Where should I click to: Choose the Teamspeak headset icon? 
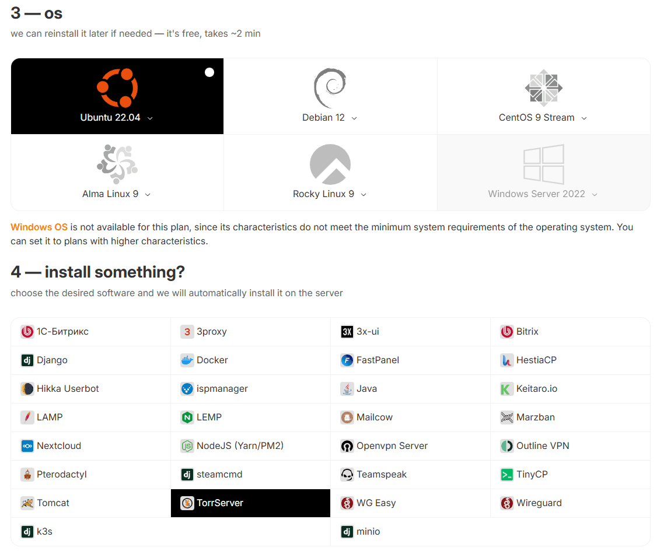click(x=347, y=475)
